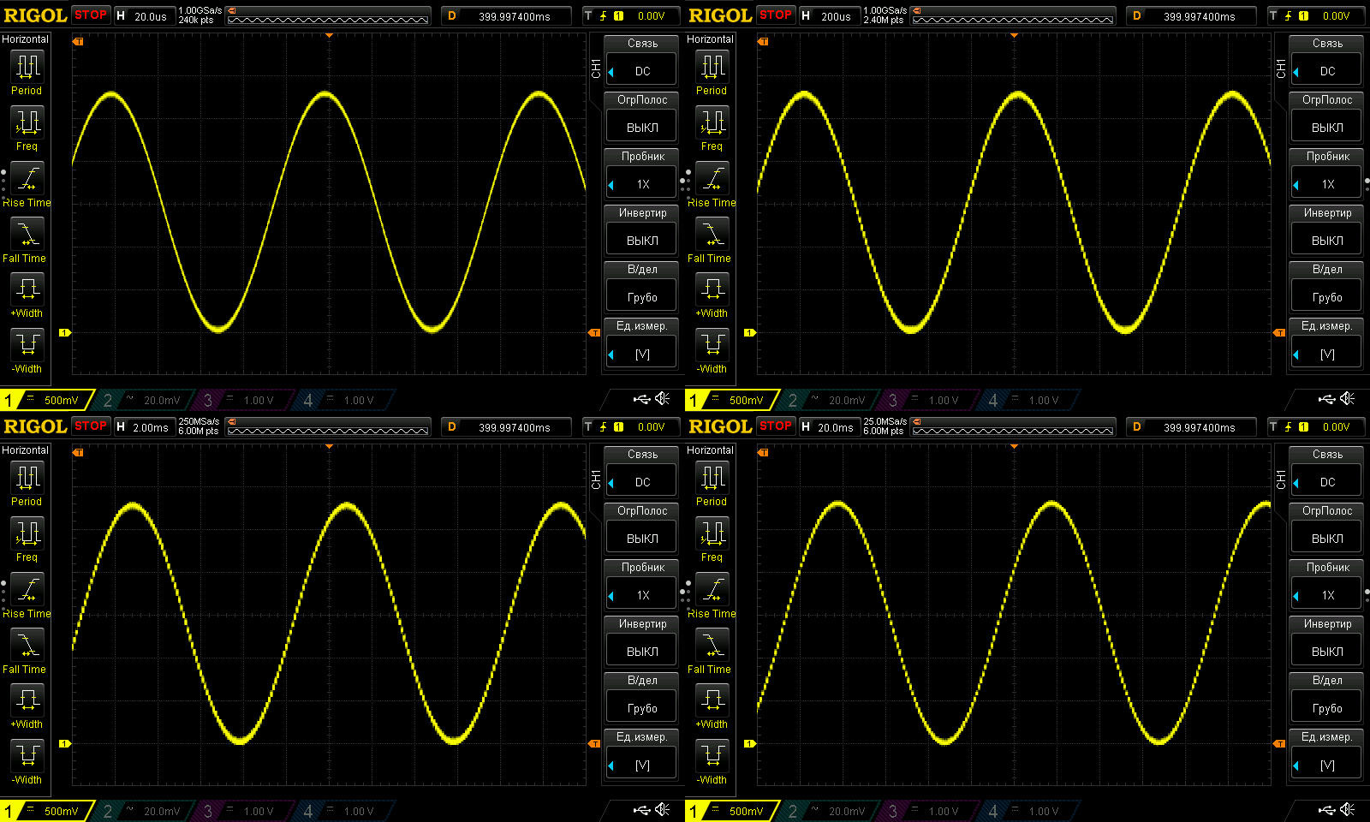Pick the +Width measurement icon on the 20.0us scope
Image resolution: width=1370 pixels, height=822 pixels.
27,289
